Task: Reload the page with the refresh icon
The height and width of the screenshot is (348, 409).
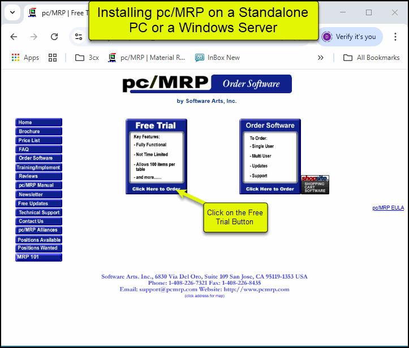Action: point(54,37)
